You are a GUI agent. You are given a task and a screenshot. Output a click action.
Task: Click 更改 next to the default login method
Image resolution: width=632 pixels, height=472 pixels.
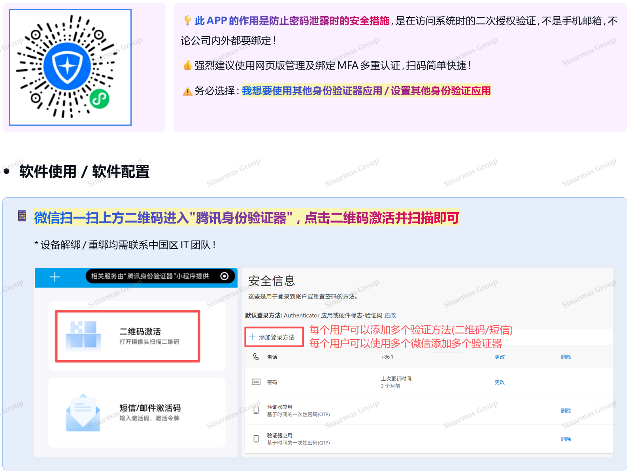[390, 315]
